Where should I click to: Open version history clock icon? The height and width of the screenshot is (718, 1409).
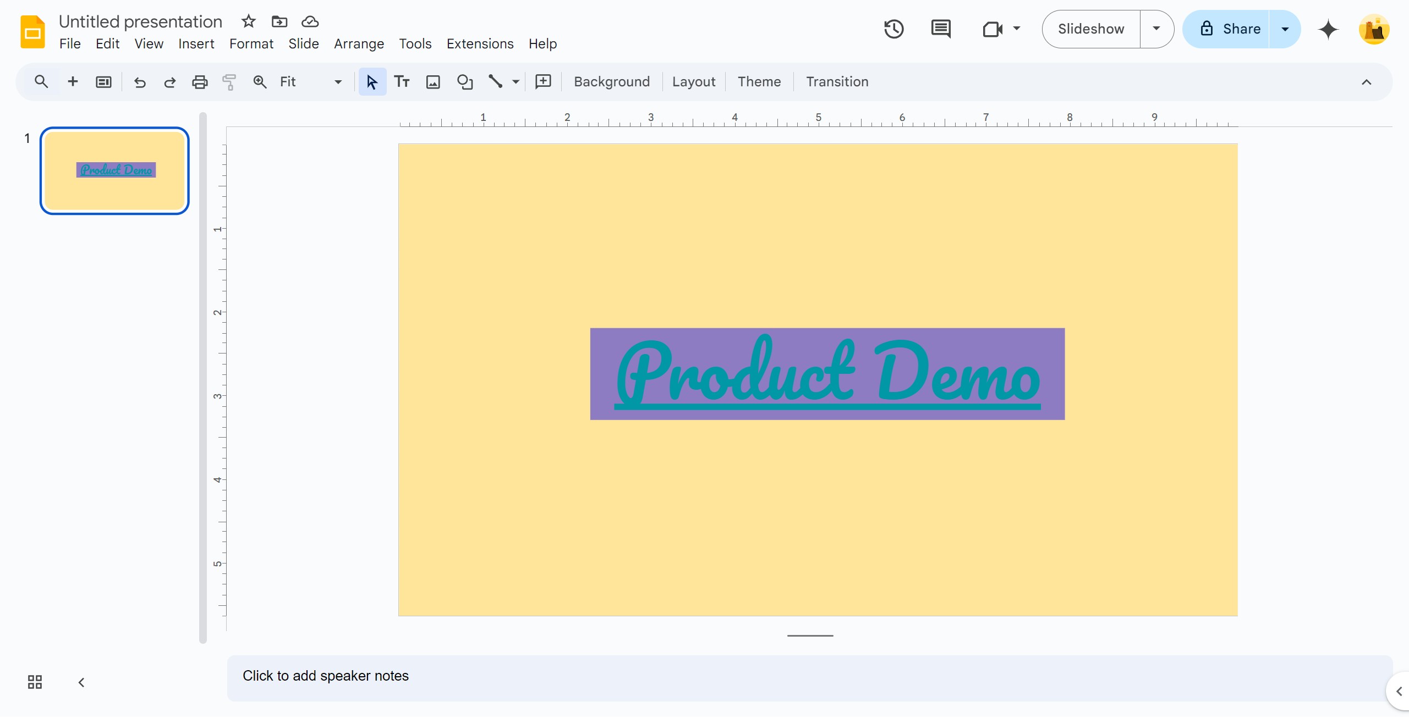click(x=893, y=29)
